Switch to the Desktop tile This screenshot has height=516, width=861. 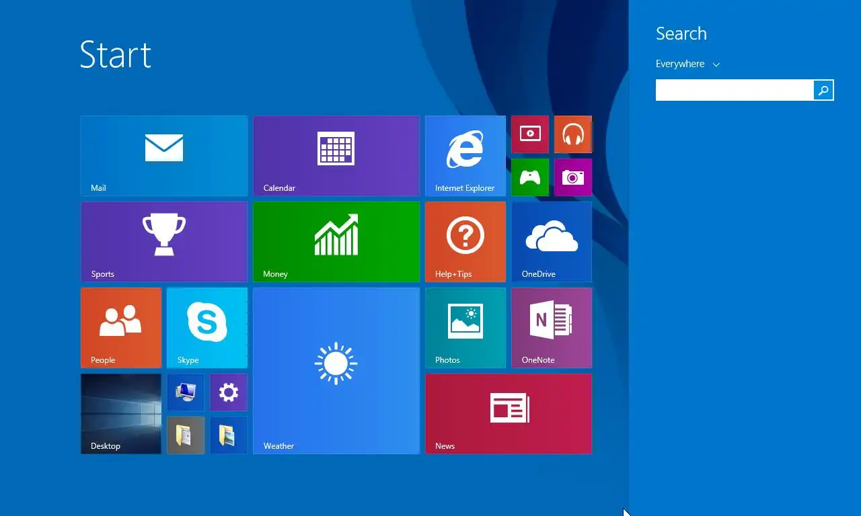pos(121,414)
